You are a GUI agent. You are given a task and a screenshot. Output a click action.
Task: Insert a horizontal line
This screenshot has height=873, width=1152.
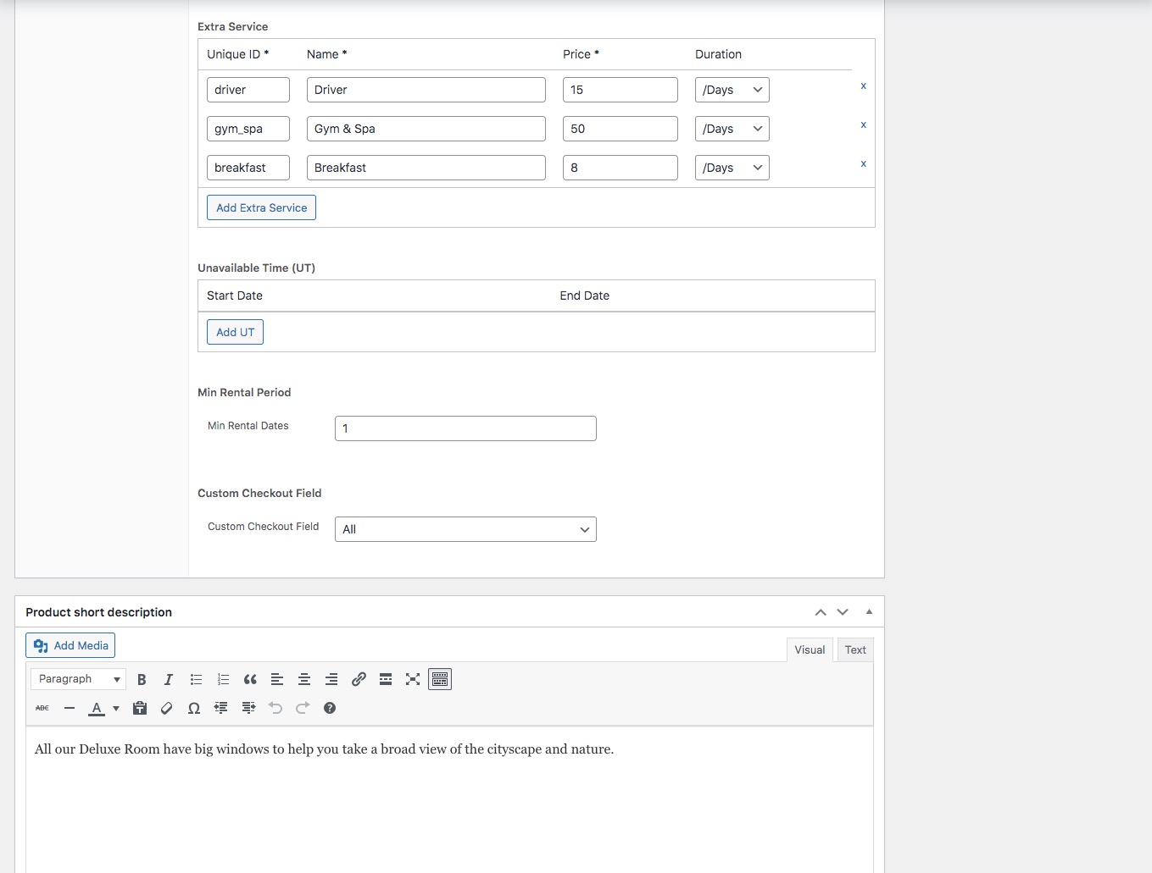click(x=70, y=708)
